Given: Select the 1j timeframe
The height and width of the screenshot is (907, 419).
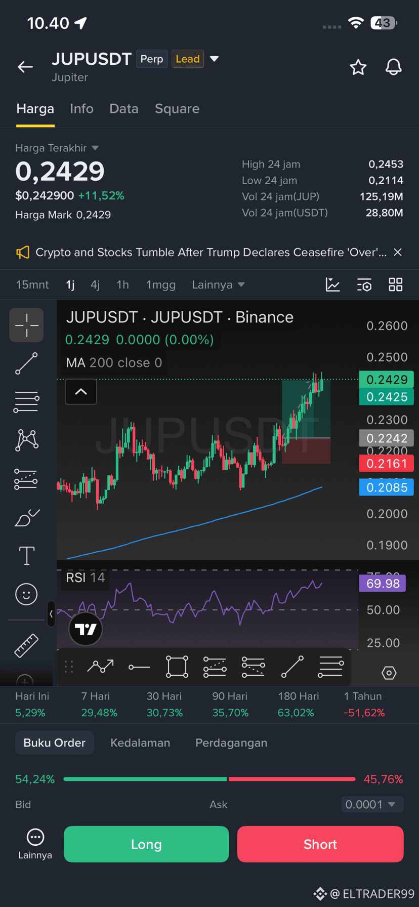Looking at the screenshot, I should click(70, 285).
